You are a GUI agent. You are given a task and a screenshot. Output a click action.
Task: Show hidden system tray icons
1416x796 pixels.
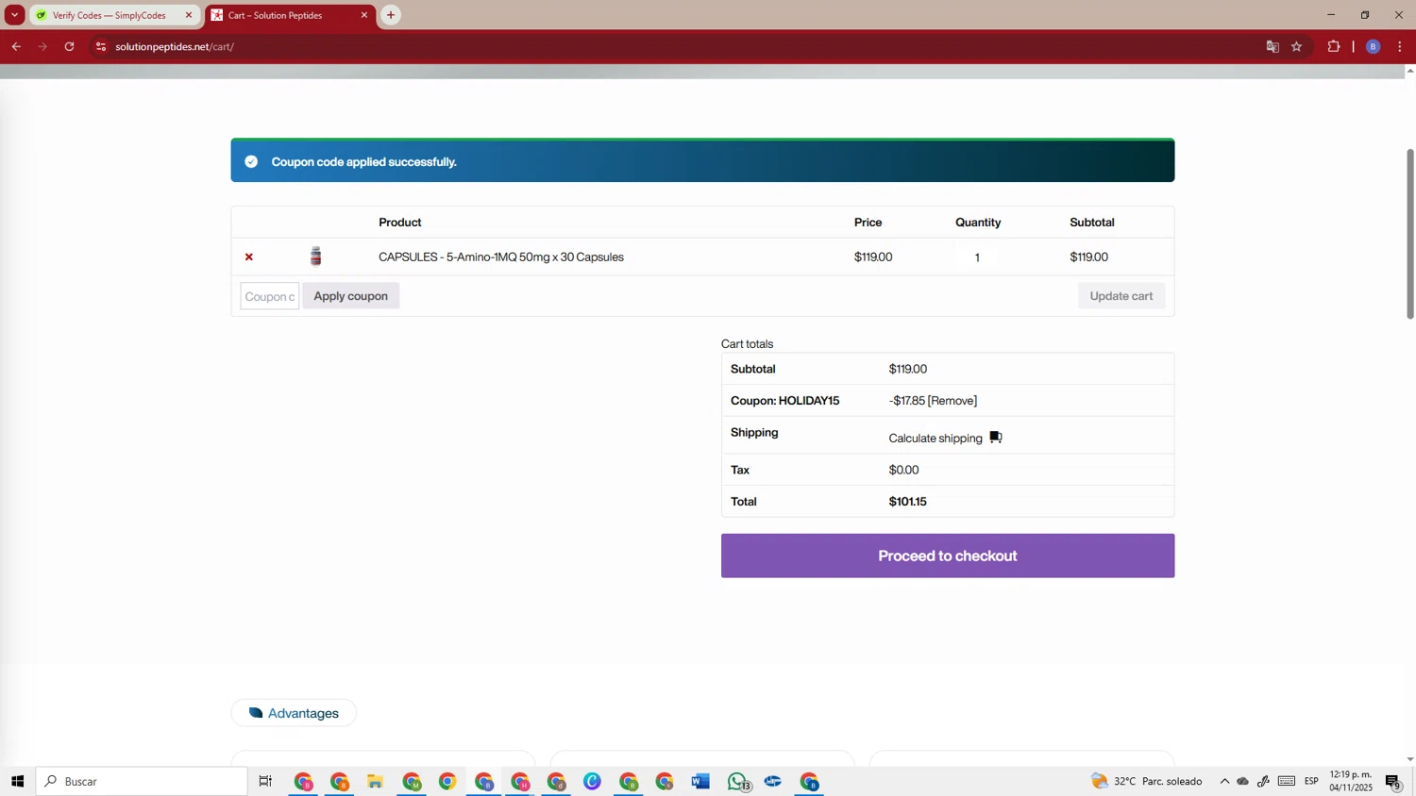[1224, 781]
